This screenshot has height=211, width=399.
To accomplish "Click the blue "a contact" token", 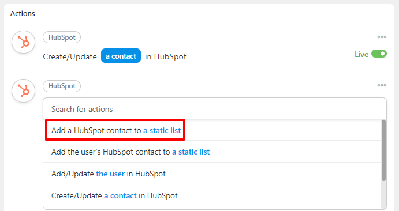I will [x=121, y=56].
